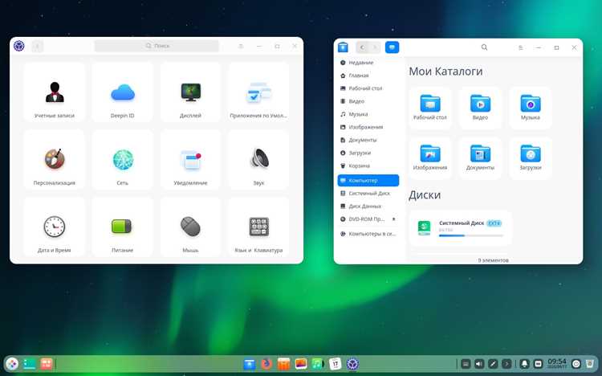The image size is (602, 376).
Task: Open the Питание power settings
Action: 123,227
